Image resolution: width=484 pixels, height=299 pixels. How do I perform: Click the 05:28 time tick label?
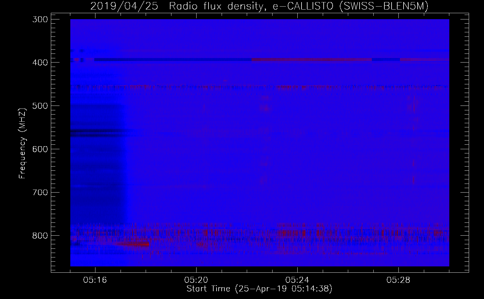coord(398,280)
